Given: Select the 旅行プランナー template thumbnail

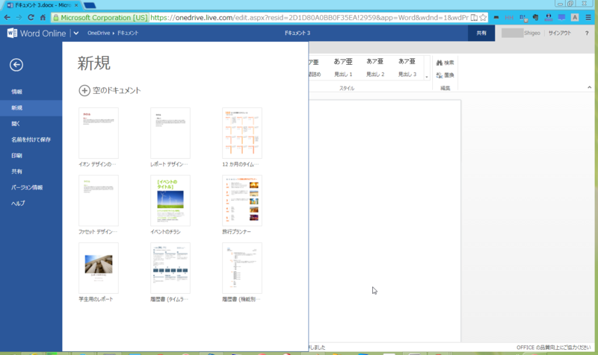Looking at the screenshot, I should tap(242, 201).
